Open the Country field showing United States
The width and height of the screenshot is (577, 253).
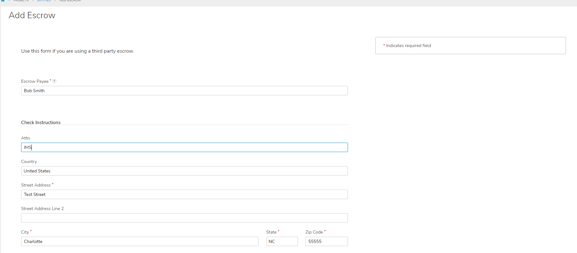pyautogui.click(x=184, y=171)
